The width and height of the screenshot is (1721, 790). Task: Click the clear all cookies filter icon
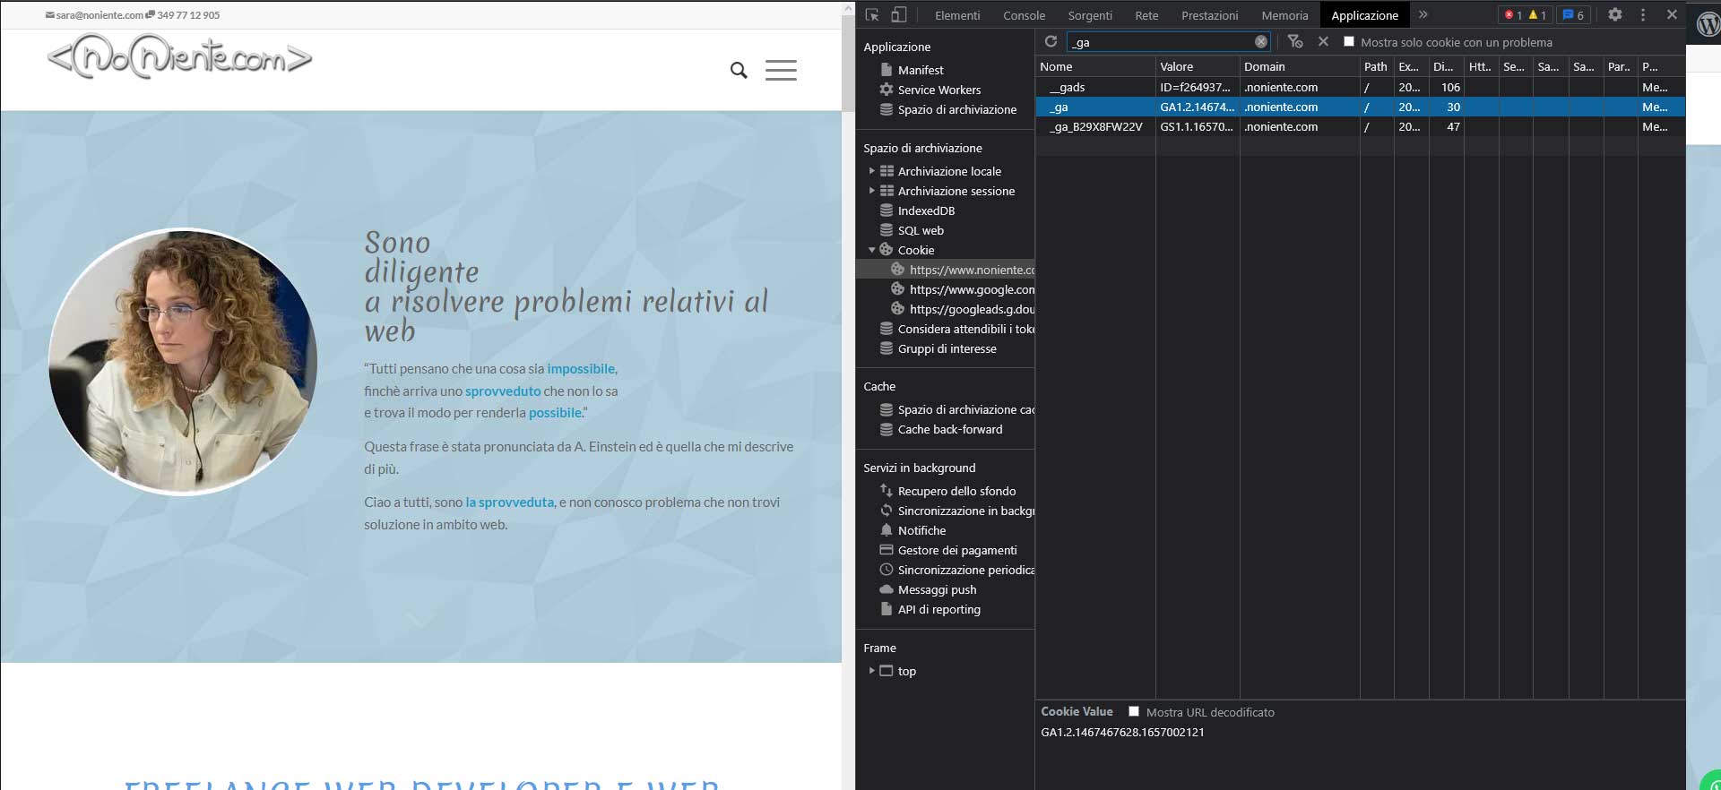coord(1294,42)
